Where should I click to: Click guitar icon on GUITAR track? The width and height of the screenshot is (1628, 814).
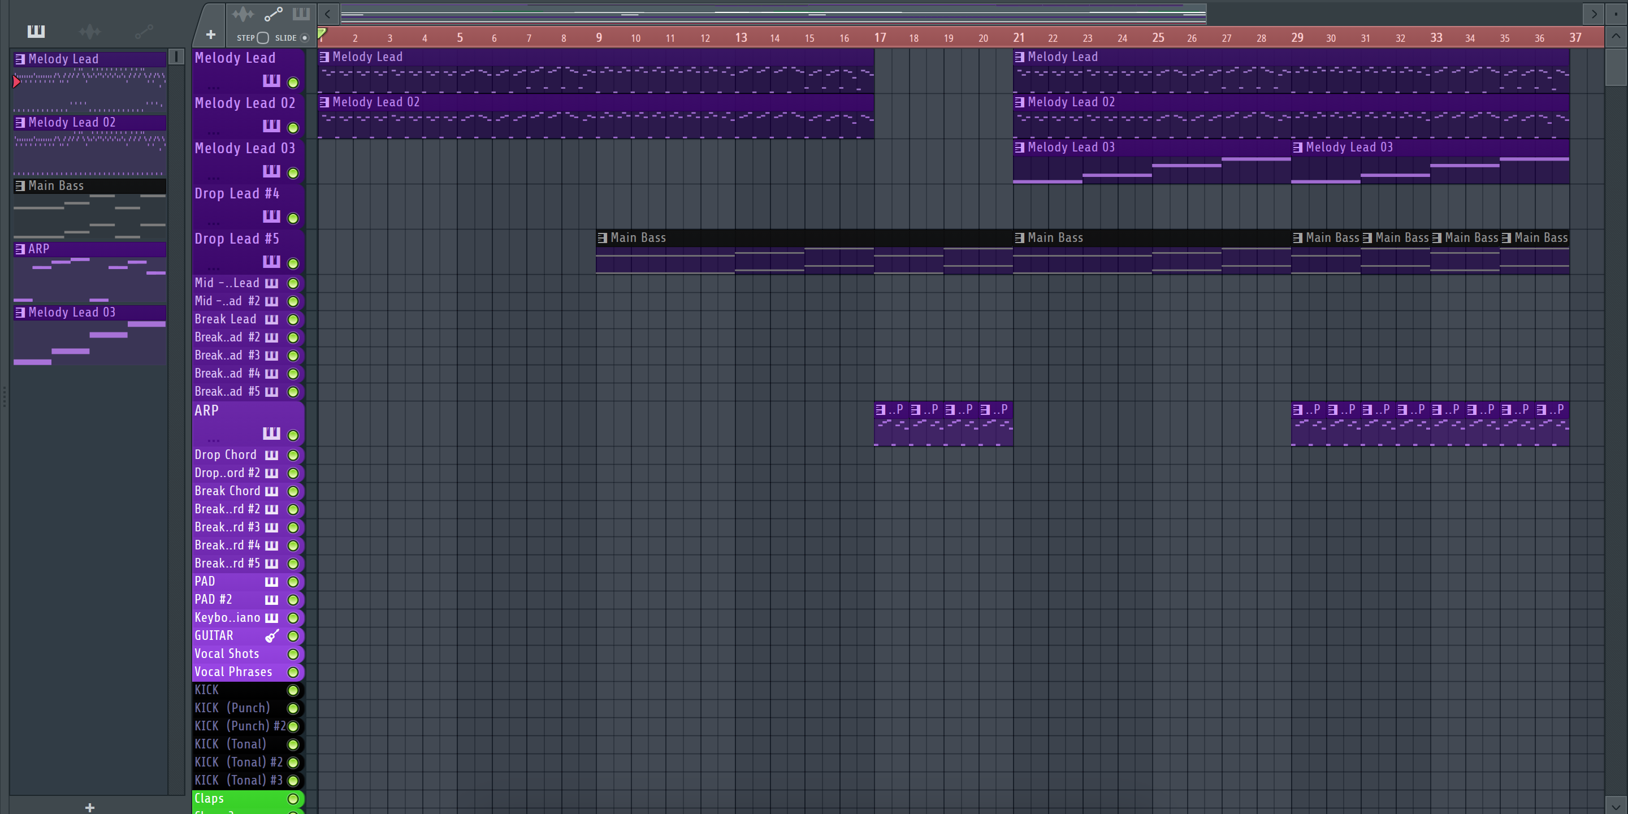coord(272,636)
